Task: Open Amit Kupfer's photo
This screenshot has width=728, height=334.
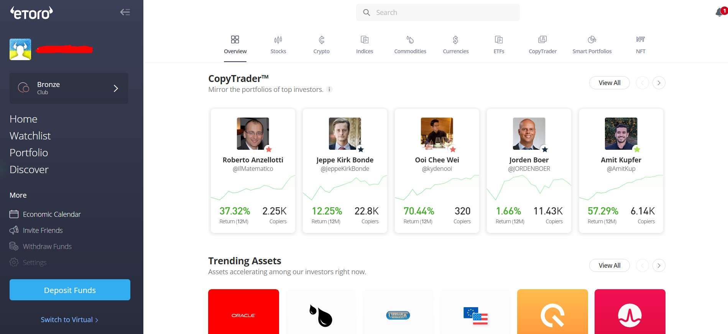Action: point(621,134)
